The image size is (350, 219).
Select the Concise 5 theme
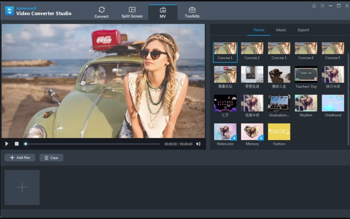[333, 52]
